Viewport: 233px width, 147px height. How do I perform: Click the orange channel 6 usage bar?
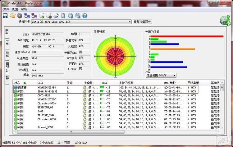(x=173, y=49)
